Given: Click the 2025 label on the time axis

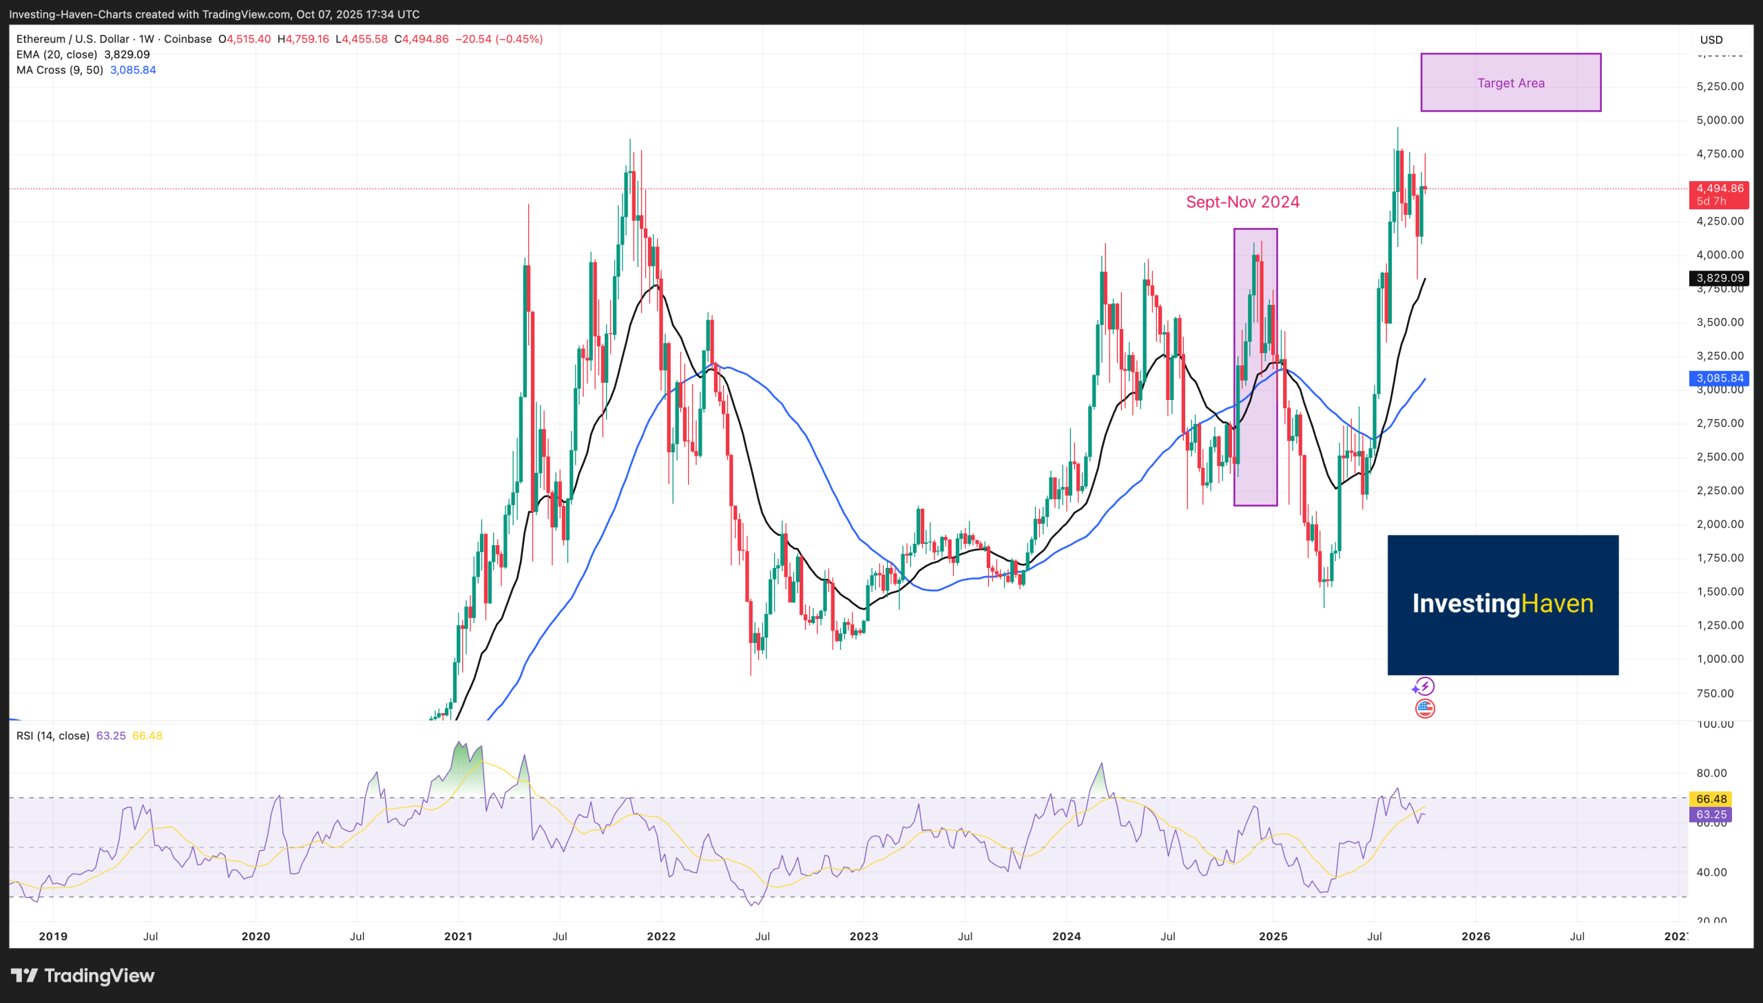Looking at the screenshot, I should [1274, 936].
